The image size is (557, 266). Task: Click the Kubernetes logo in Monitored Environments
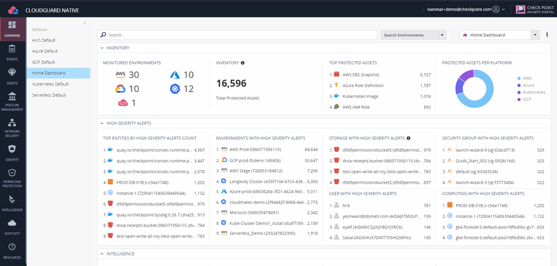(x=175, y=89)
